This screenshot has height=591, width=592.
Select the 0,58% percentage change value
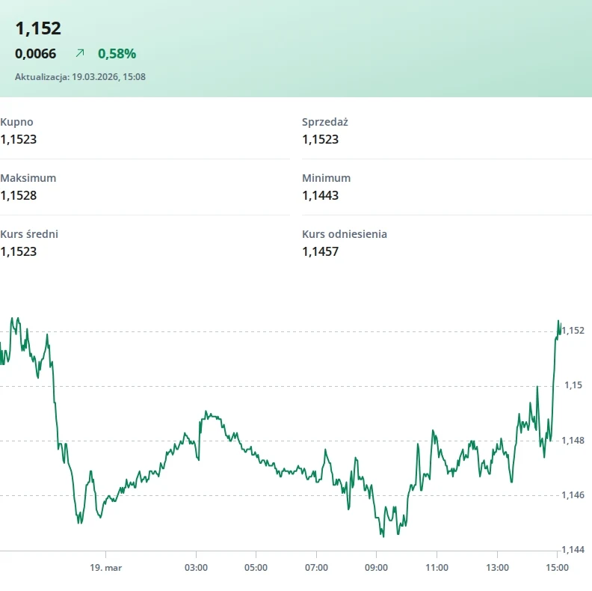117,53
